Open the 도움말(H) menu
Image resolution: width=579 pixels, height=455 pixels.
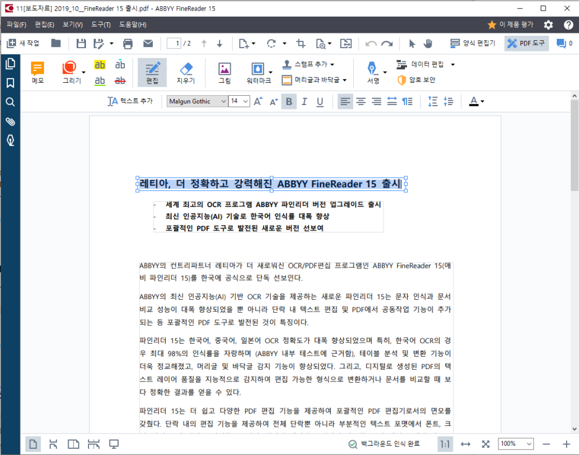pyautogui.click(x=132, y=24)
